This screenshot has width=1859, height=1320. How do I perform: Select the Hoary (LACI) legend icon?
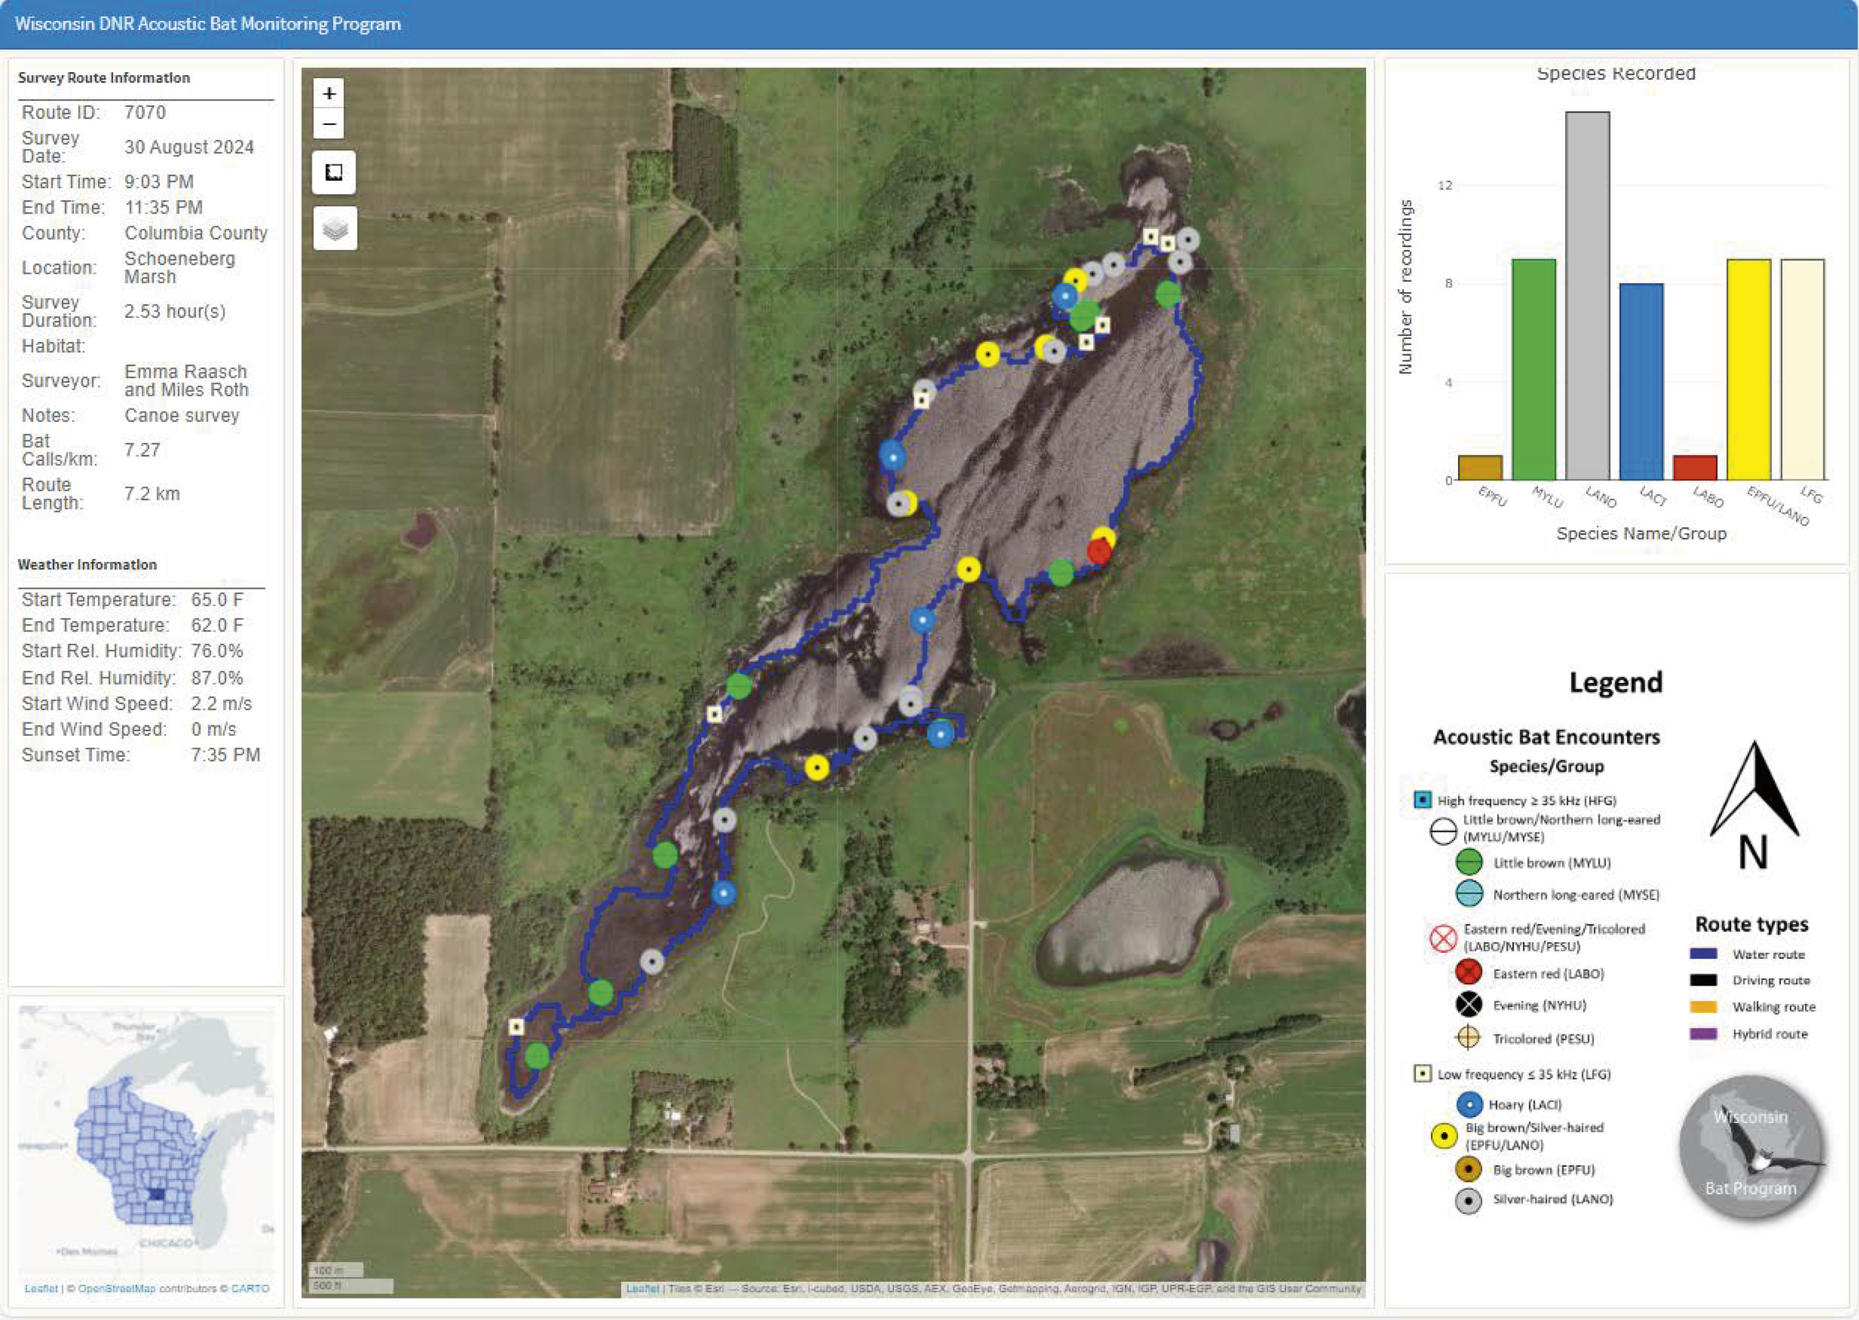coord(1469,1104)
